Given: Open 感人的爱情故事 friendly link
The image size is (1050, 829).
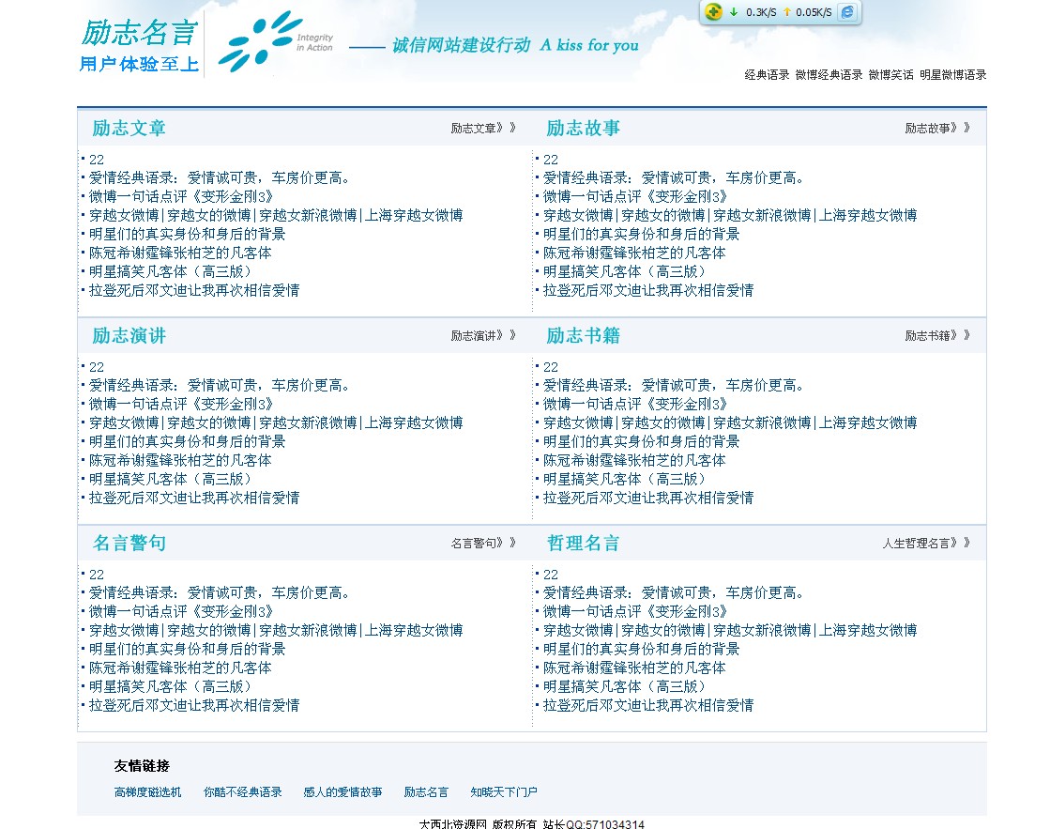Looking at the screenshot, I should [x=342, y=792].
